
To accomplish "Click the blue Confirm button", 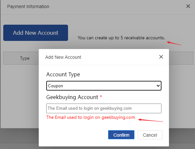I will (x=121, y=135).
